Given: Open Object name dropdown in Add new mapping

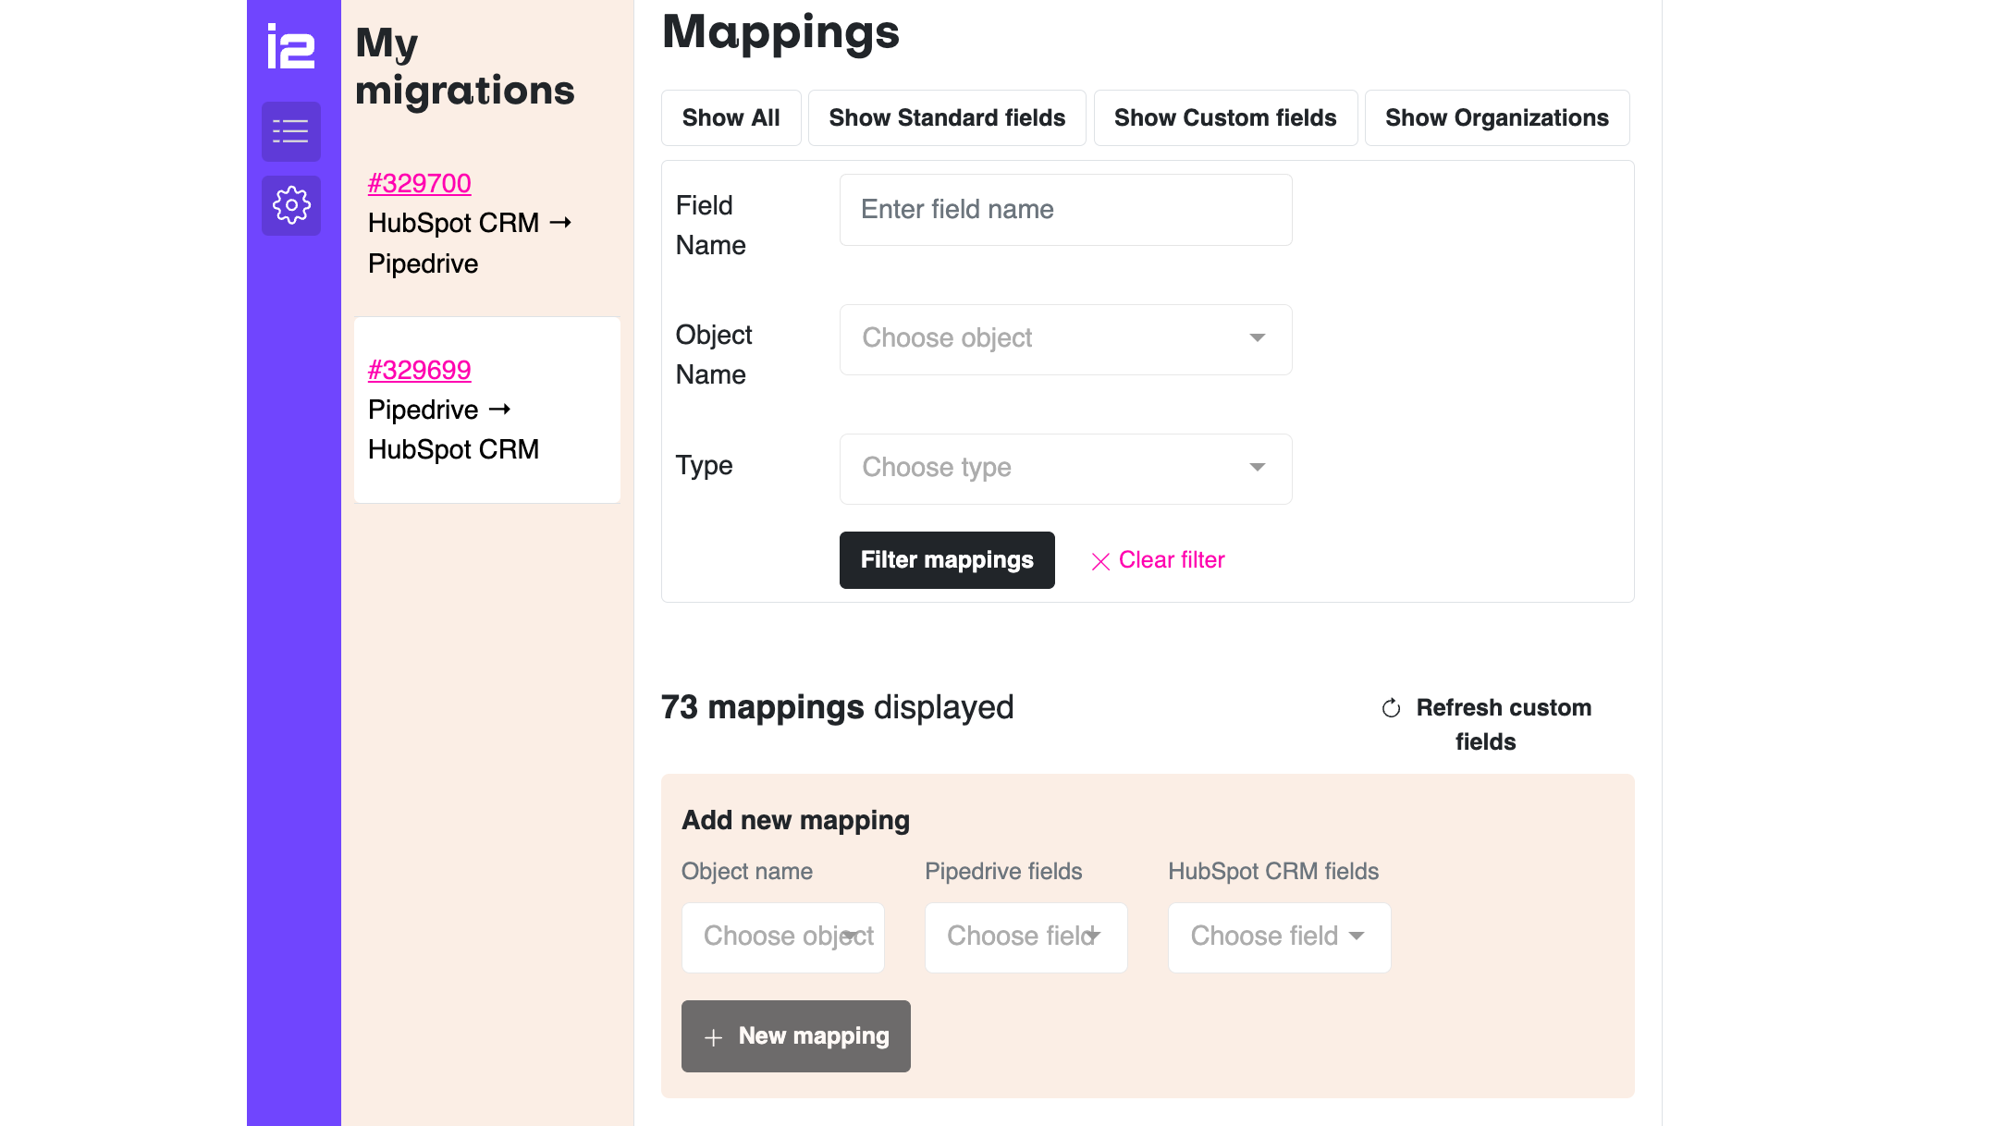Looking at the screenshot, I should 782,937.
